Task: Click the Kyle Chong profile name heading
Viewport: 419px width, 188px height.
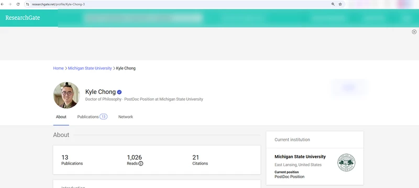Action: click(101, 92)
